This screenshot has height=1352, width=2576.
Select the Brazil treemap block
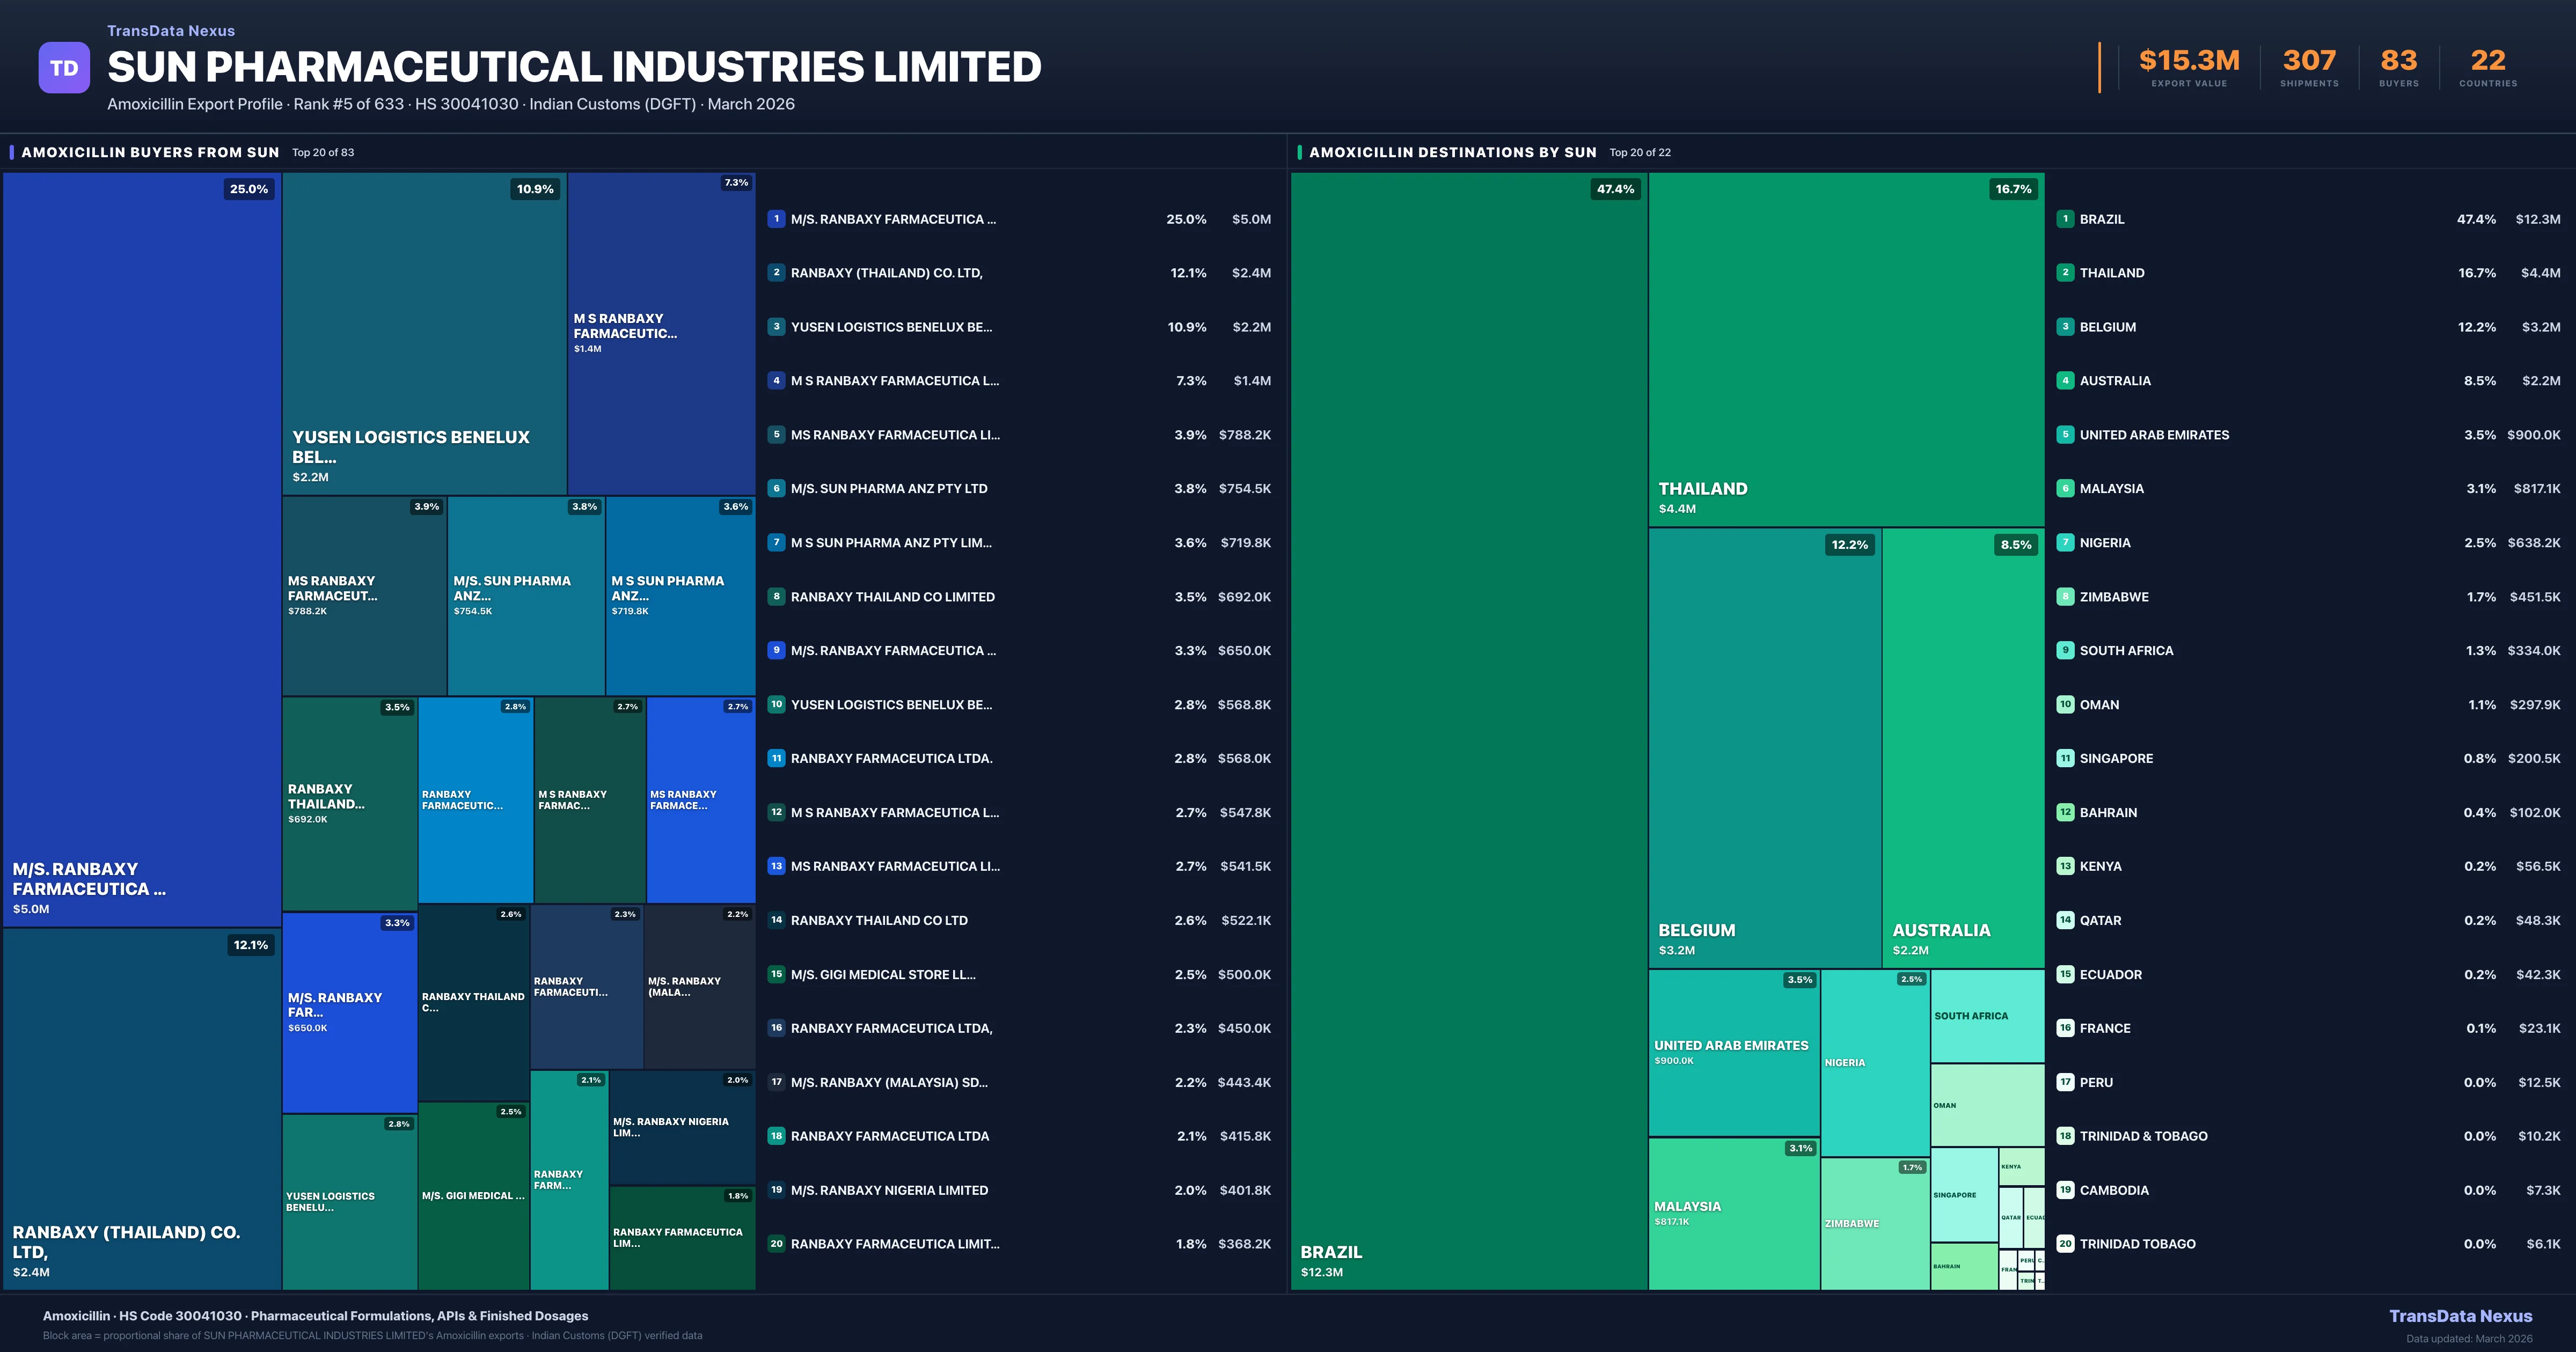point(1468,730)
